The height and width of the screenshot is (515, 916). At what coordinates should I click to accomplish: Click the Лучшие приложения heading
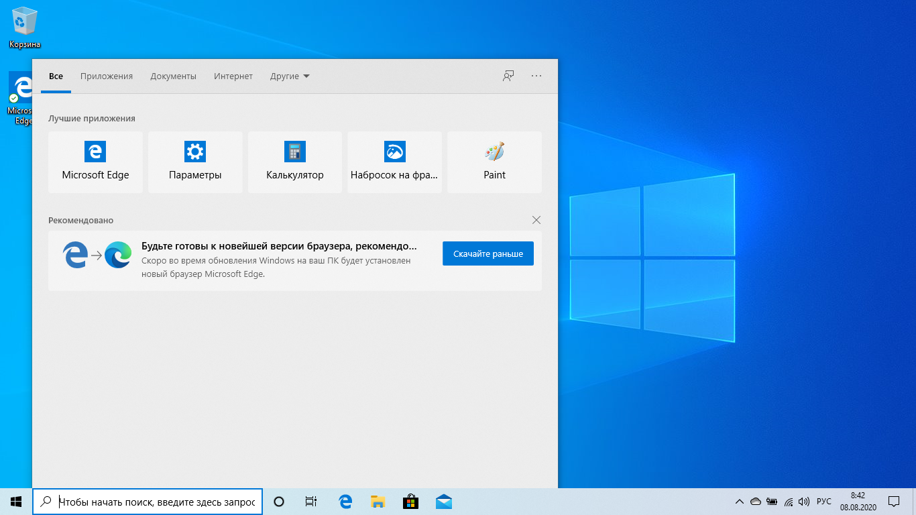click(92, 119)
